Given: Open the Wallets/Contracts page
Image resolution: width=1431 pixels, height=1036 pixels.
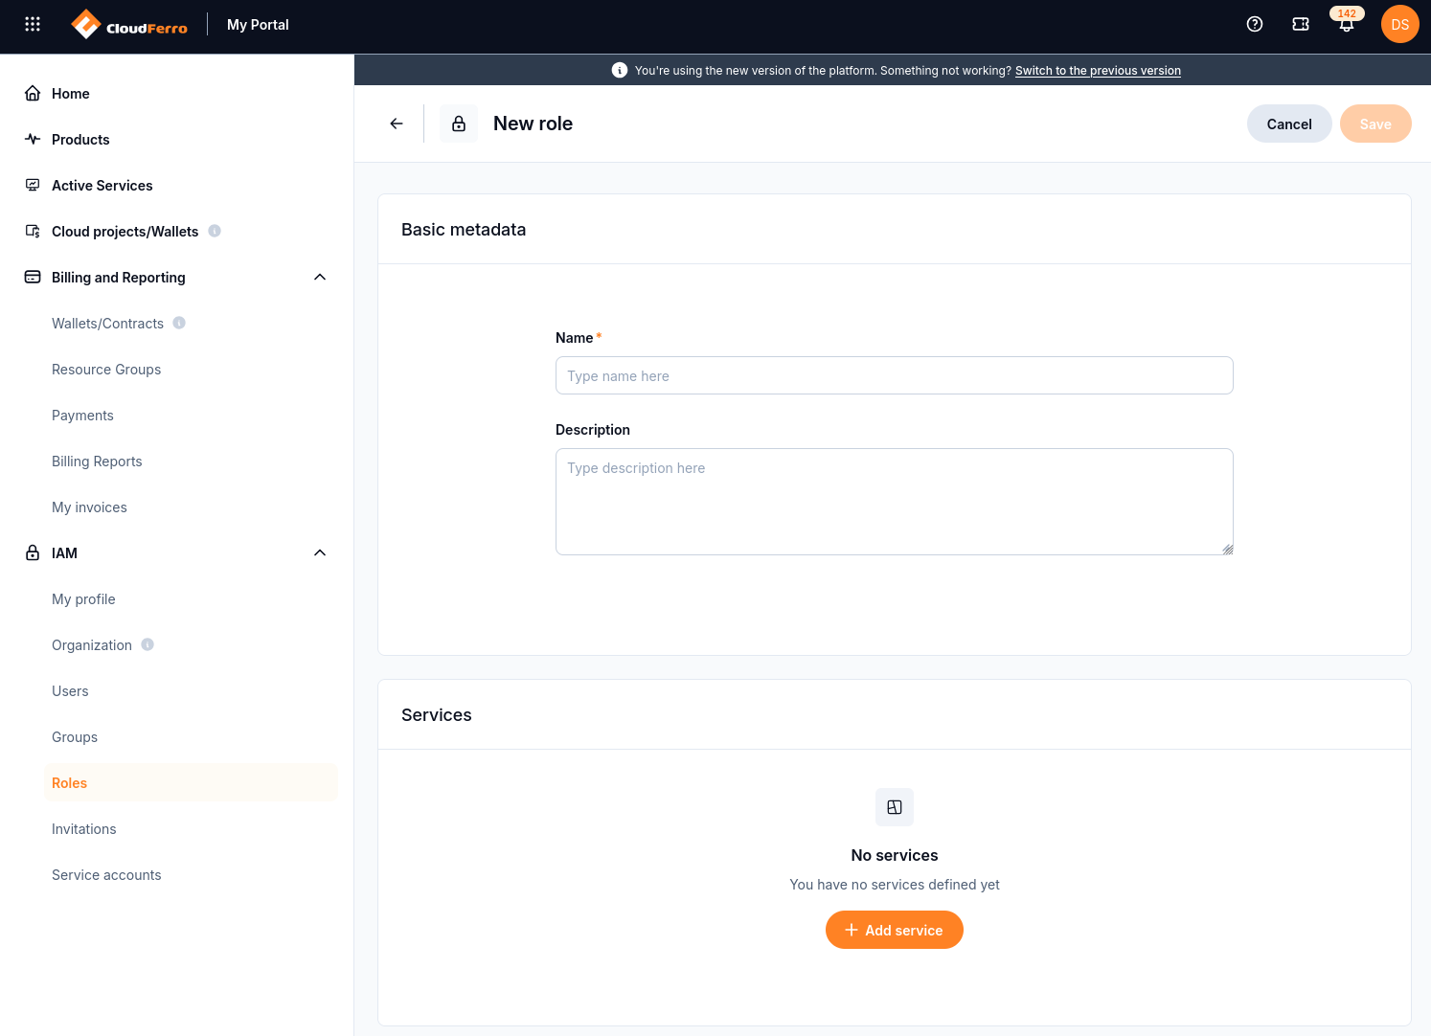Looking at the screenshot, I should click(107, 324).
